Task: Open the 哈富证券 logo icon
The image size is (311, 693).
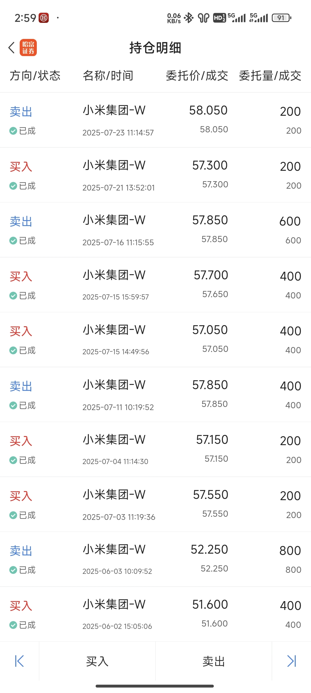Action: (x=28, y=47)
